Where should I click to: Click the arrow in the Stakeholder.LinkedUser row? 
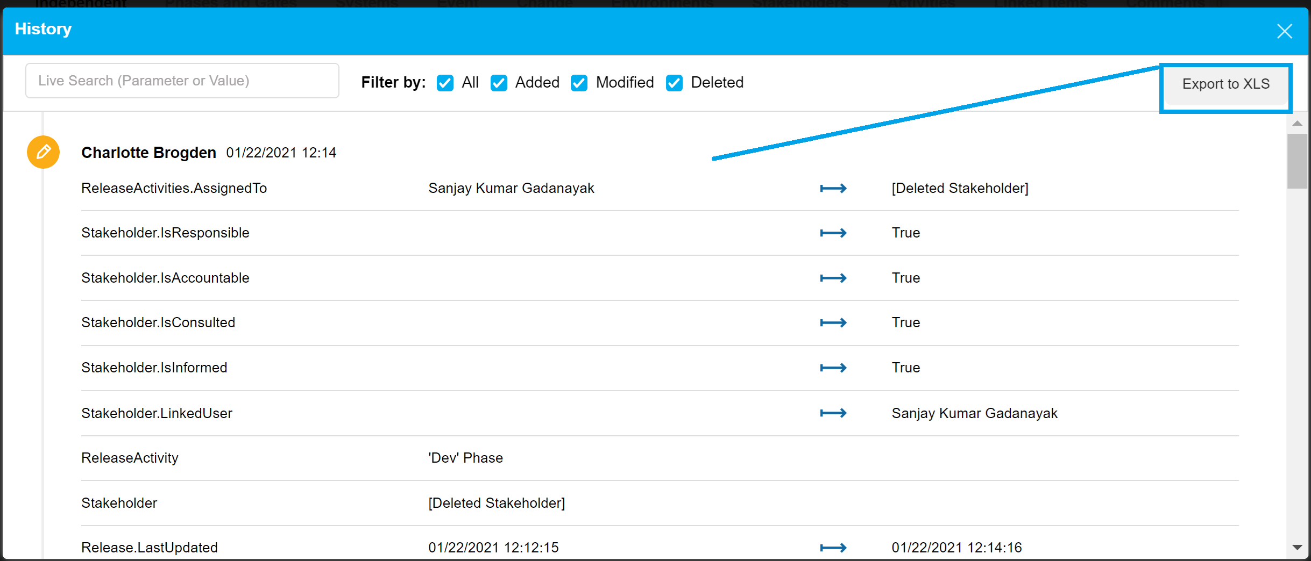[x=833, y=413]
